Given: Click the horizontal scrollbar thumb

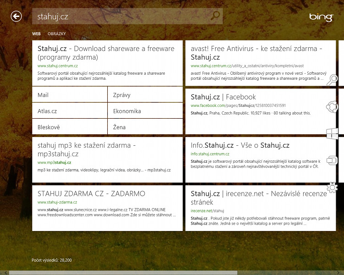Looking at the screenshot, I should click(123, 273).
